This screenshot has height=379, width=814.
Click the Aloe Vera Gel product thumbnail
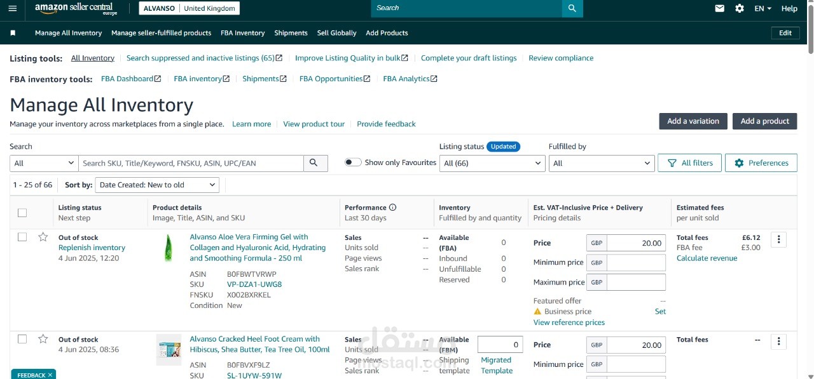click(x=168, y=248)
